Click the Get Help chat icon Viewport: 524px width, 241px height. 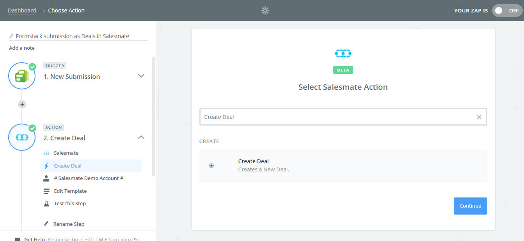[18, 239]
